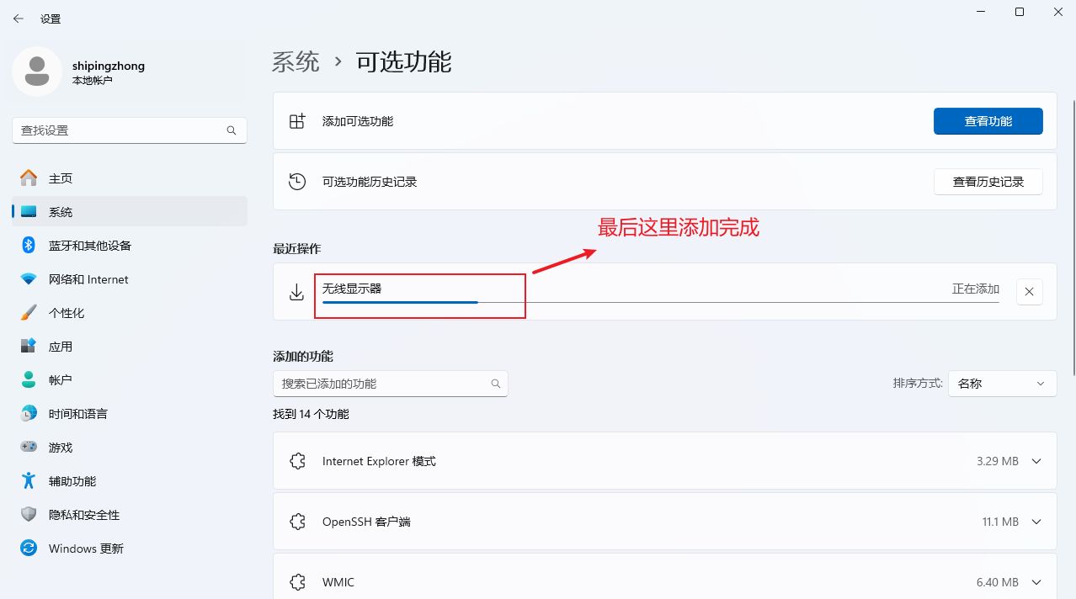Open the 排序方式 名称 dropdown
This screenshot has width=1076, height=599.
[1002, 384]
